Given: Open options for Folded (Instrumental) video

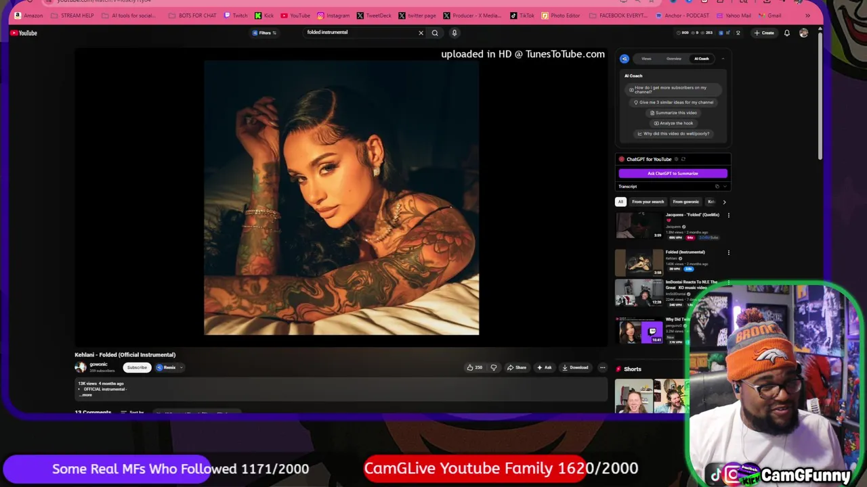Looking at the screenshot, I should tap(729, 252).
